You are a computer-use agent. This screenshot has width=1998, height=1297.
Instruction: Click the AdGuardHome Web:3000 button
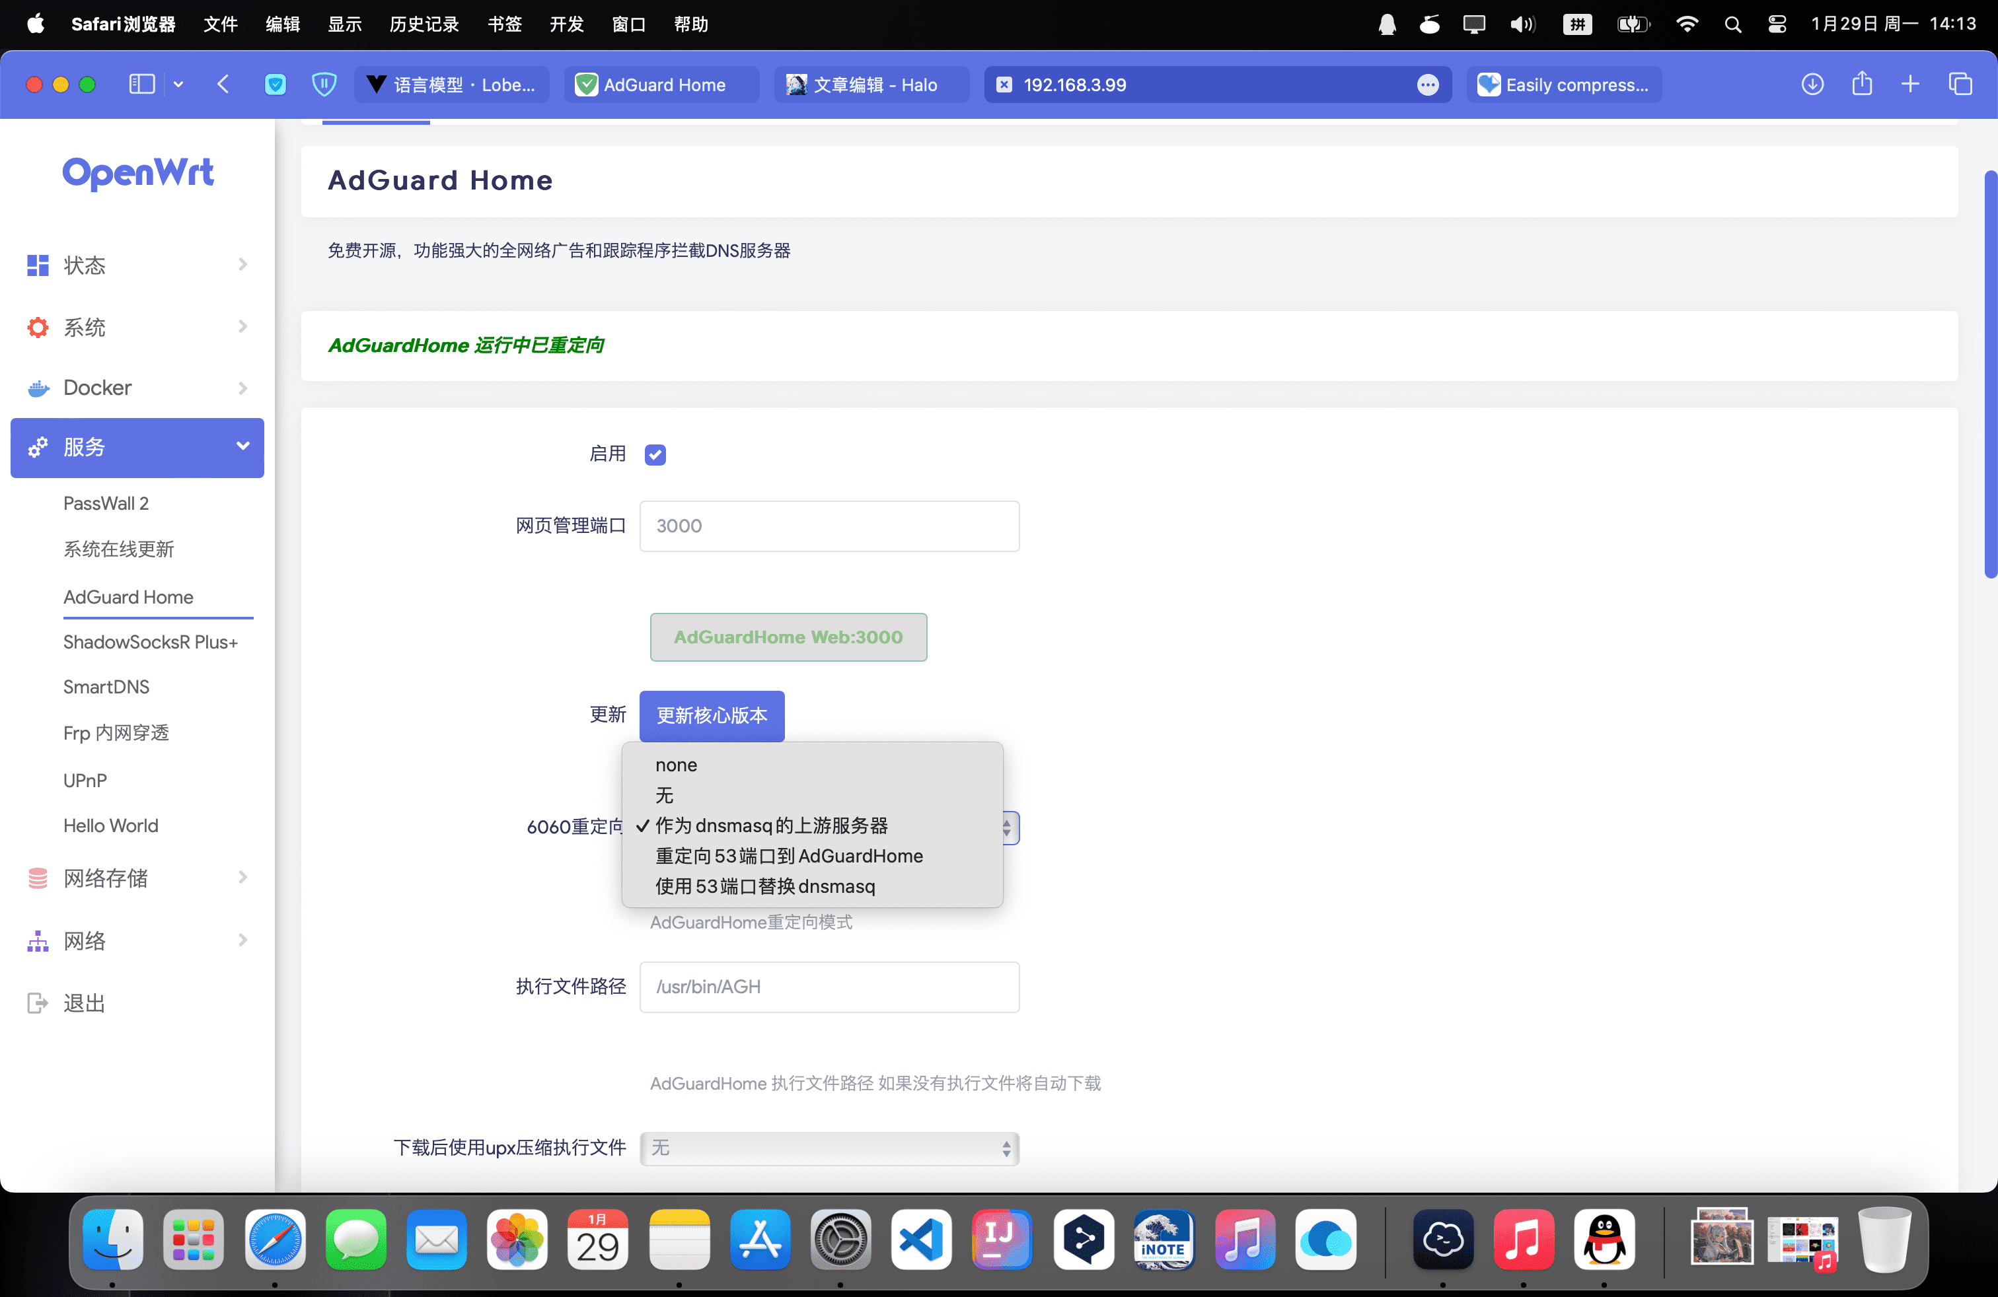pyautogui.click(x=788, y=637)
